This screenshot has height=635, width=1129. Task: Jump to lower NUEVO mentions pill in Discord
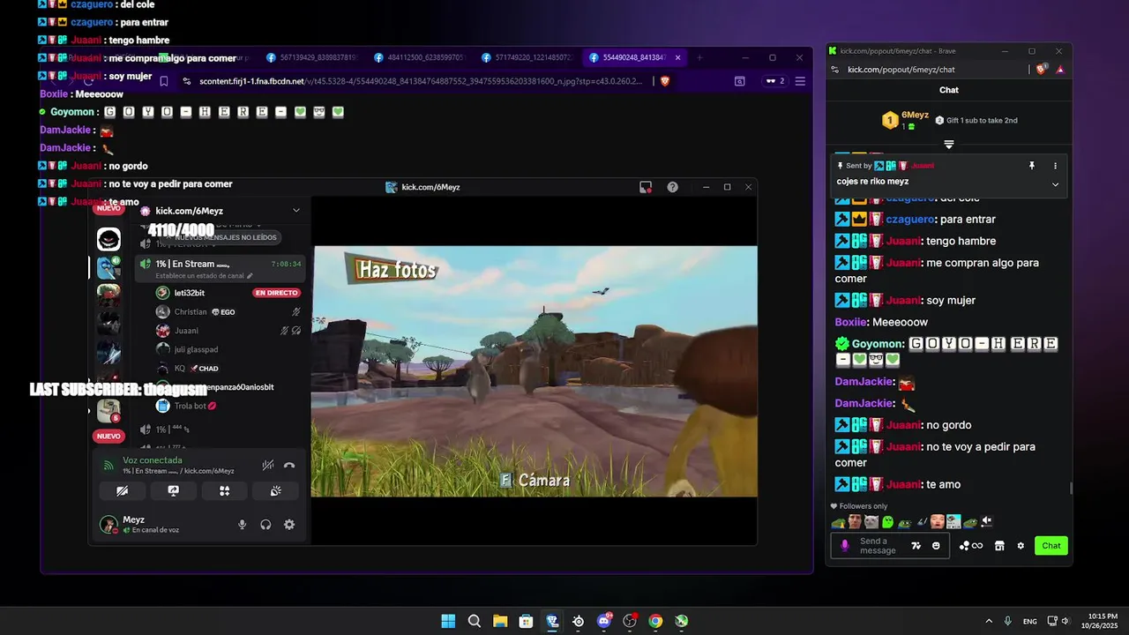coord(108,436)
